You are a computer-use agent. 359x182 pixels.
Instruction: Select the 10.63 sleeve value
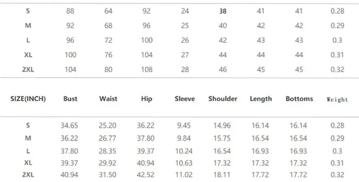184,163
